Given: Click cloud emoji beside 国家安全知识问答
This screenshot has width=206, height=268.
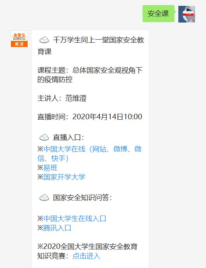Looking at the screenshot, I should (44, 198).
